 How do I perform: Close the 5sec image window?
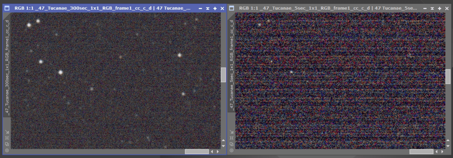coord(447,9)
